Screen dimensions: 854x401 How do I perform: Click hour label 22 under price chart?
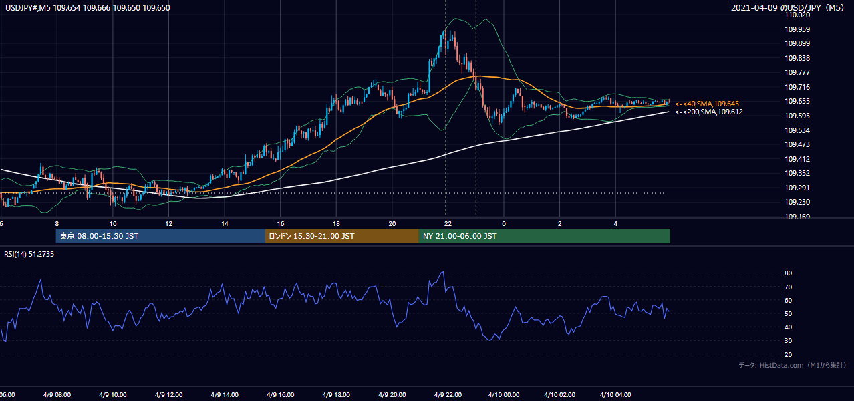pos(448,223)
